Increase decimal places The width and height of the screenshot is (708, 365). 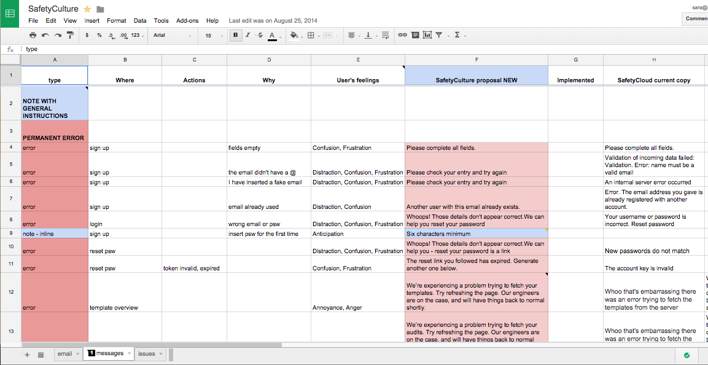pyautogui.click(x=123, y=35)
